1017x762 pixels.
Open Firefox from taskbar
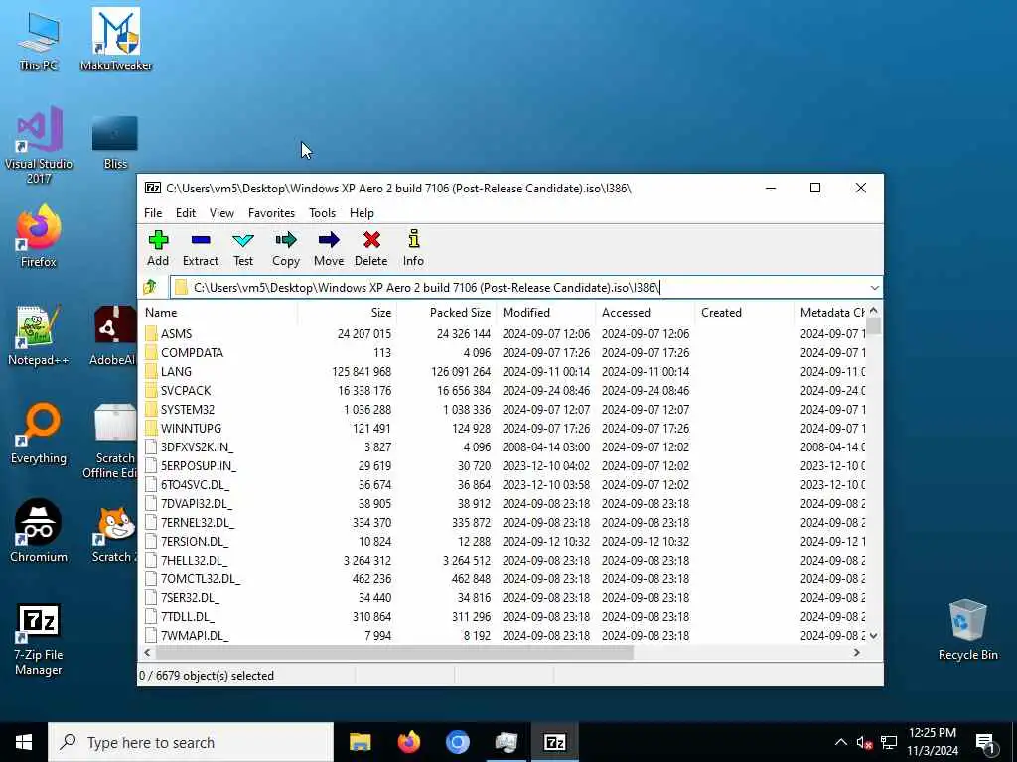(x=408, y=742)
